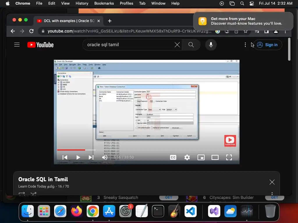Open the Bookmarks menu
The width and height of the screenshot is (298, 223).
point(104,3)
